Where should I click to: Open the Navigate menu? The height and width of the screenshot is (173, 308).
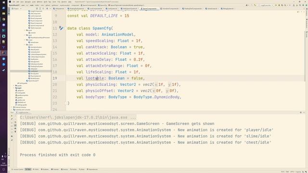point(28,2)
